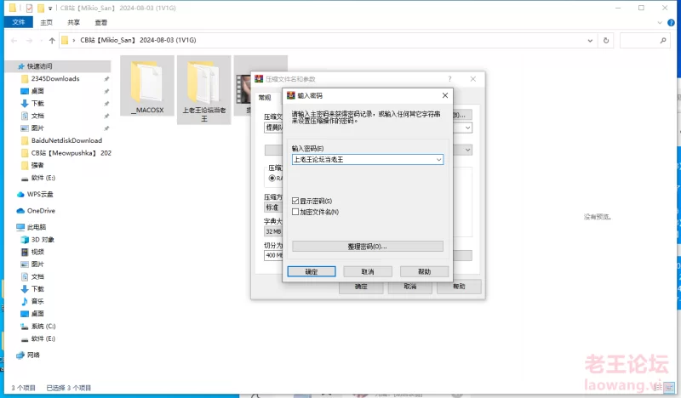Open 网络 (Network) icon
The image size is (681, 398).
(x=20, y=355)
